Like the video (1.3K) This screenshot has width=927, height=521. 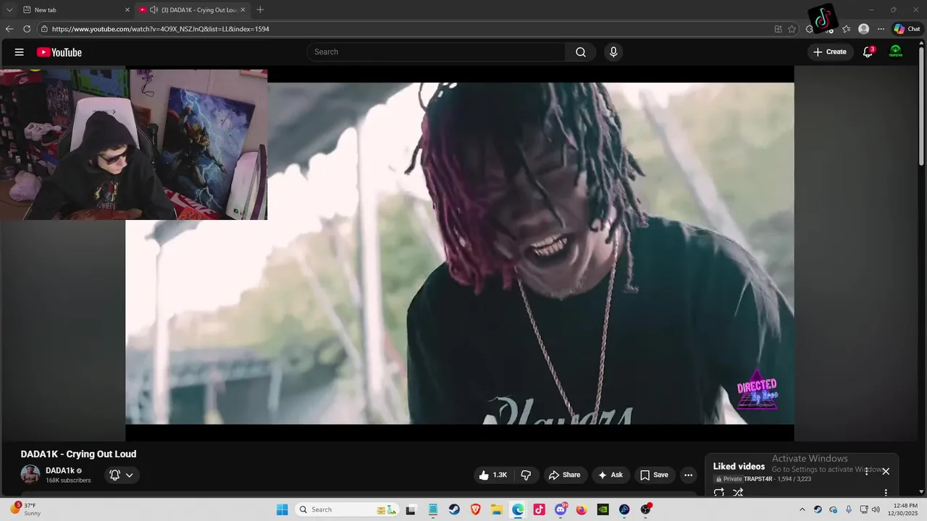[492, 475]
